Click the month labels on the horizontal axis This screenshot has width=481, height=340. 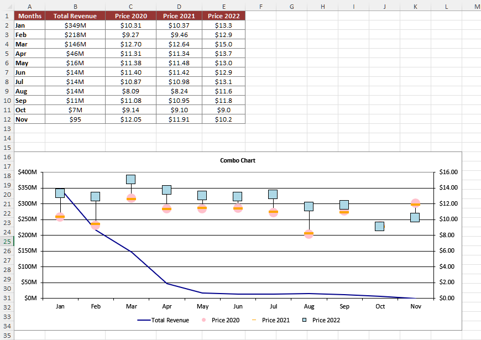[238, 306]
